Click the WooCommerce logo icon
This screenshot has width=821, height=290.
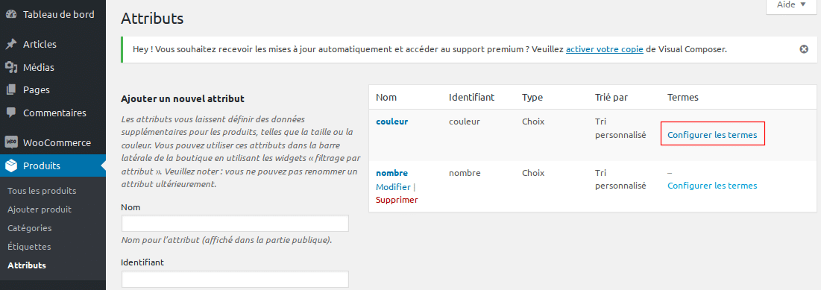coord(11,142)
